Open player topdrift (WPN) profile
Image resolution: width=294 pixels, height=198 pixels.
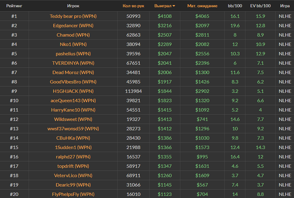(73, 166)
